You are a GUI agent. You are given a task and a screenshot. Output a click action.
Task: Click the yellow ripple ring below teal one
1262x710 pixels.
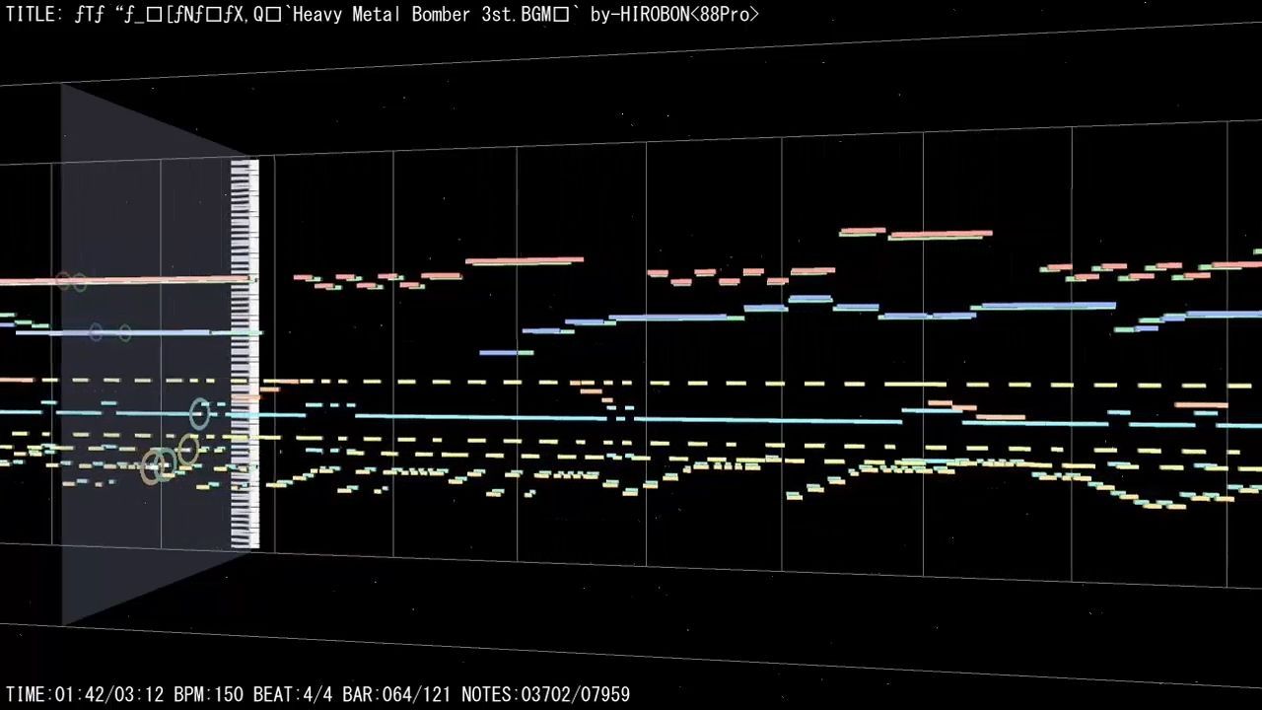[x=187, y=451]
